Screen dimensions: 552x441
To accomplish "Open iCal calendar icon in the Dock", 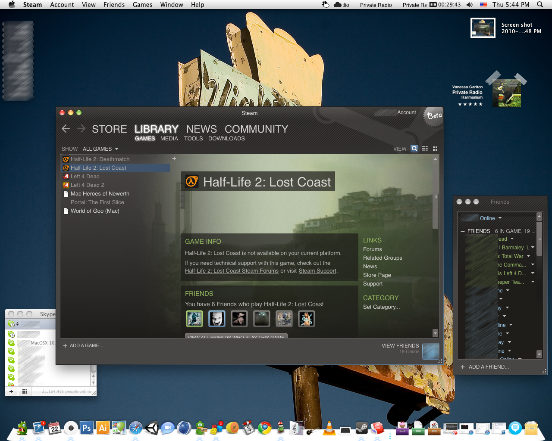I will pyautogui.click(x=54, y=428).
